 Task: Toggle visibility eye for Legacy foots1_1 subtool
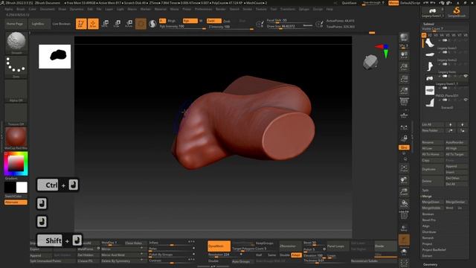466,76
